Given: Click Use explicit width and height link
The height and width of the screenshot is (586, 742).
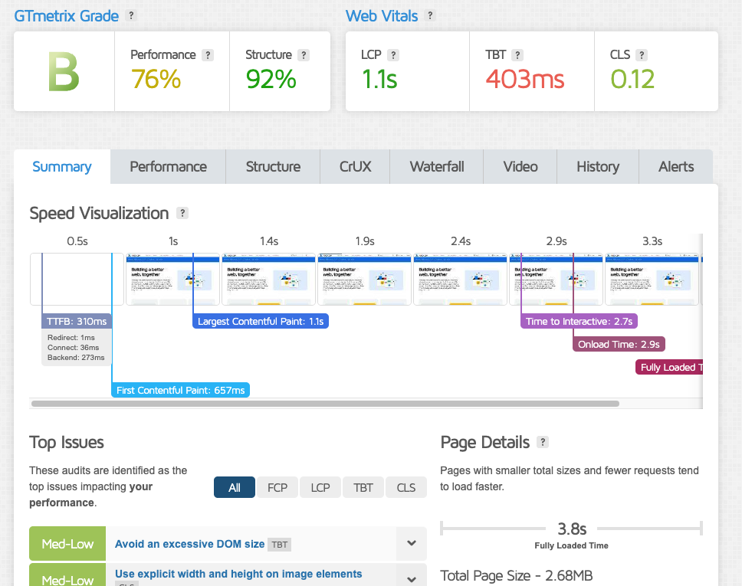Looking at the screenshot, I should (238, 574).
